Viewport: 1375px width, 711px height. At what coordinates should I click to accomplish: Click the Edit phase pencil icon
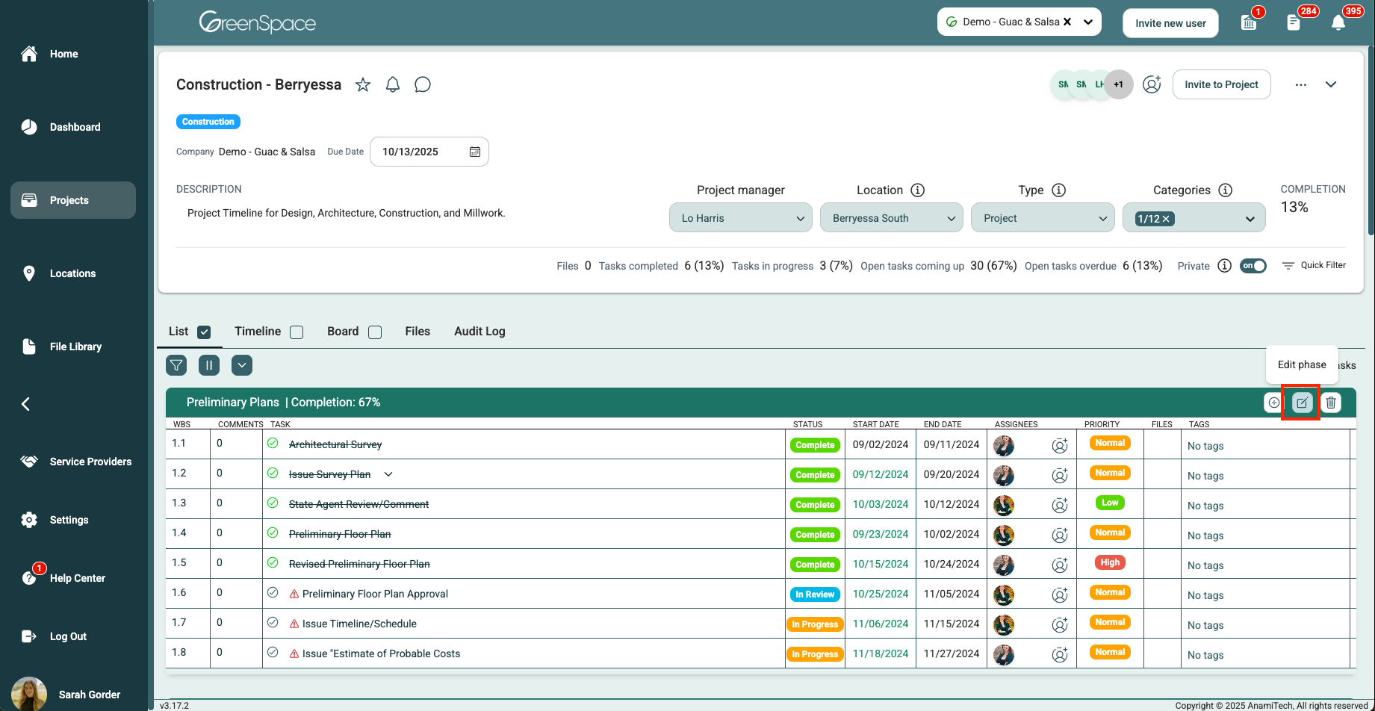tap(1302, 403)
